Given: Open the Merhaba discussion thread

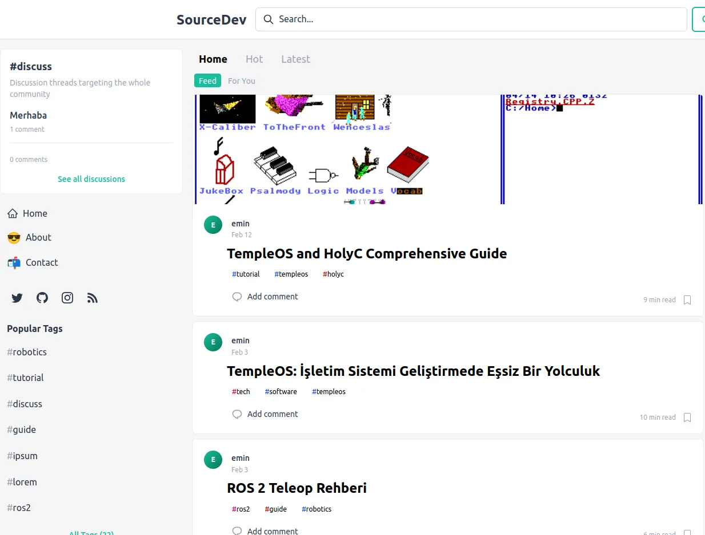Looking at the screenshot, I should (28, 115).
